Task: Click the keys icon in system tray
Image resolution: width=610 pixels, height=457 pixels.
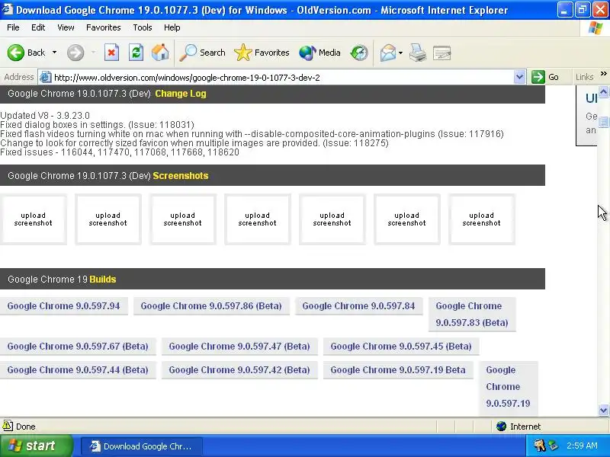Action: point(539,446)
